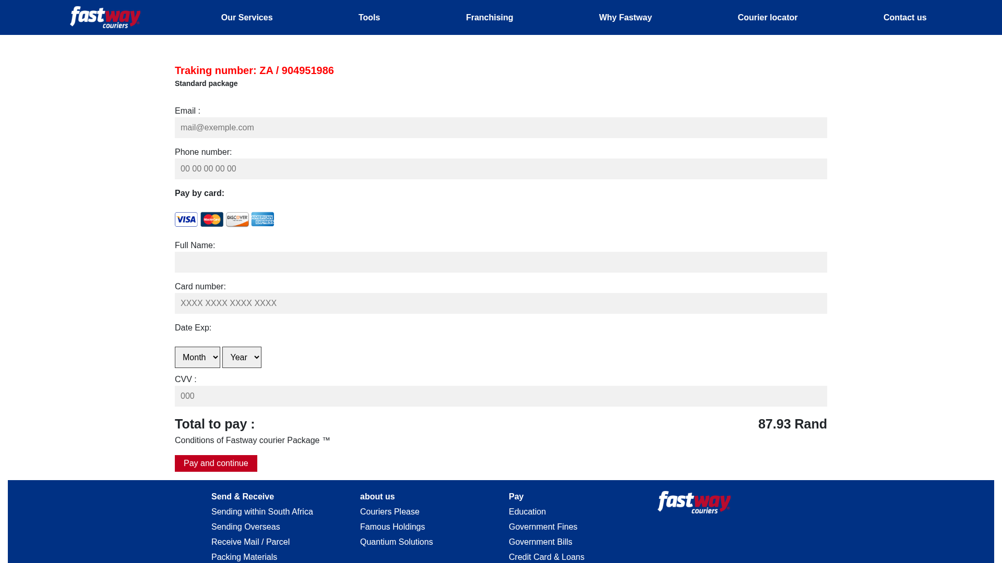Open the Tools menu

tap(369, 17)
